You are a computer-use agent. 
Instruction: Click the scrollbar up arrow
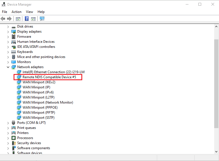pyautogui.click(x=216, y=26)
